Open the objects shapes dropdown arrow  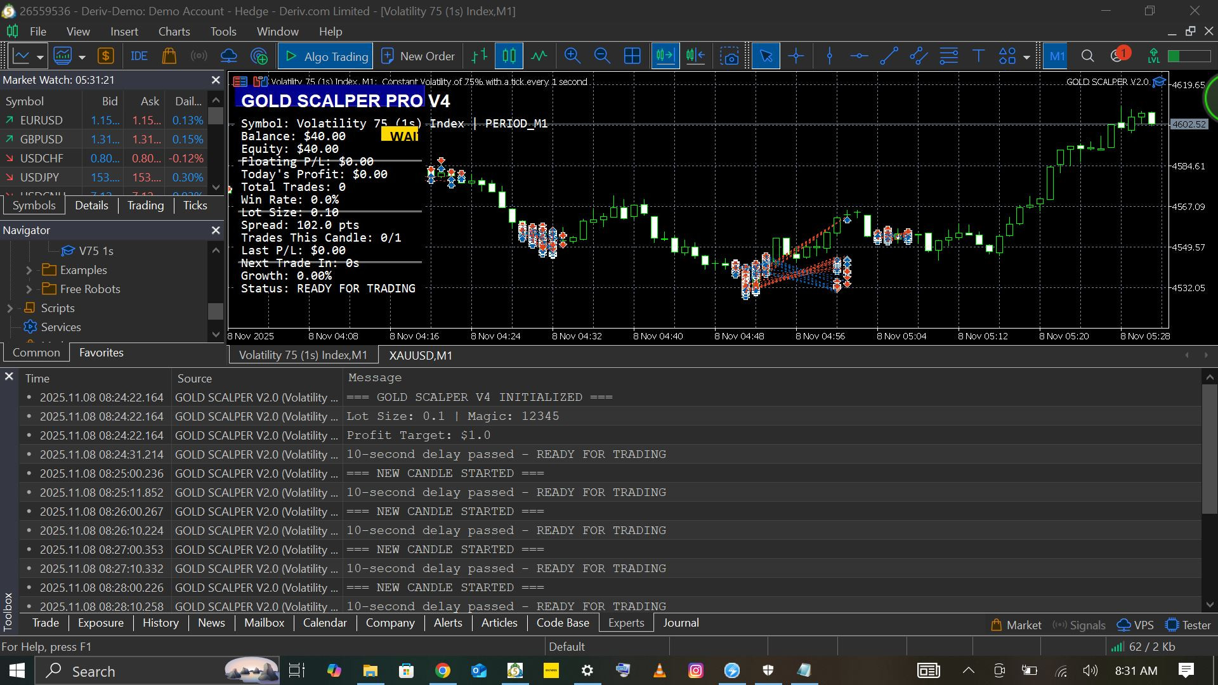[1026, 57]
